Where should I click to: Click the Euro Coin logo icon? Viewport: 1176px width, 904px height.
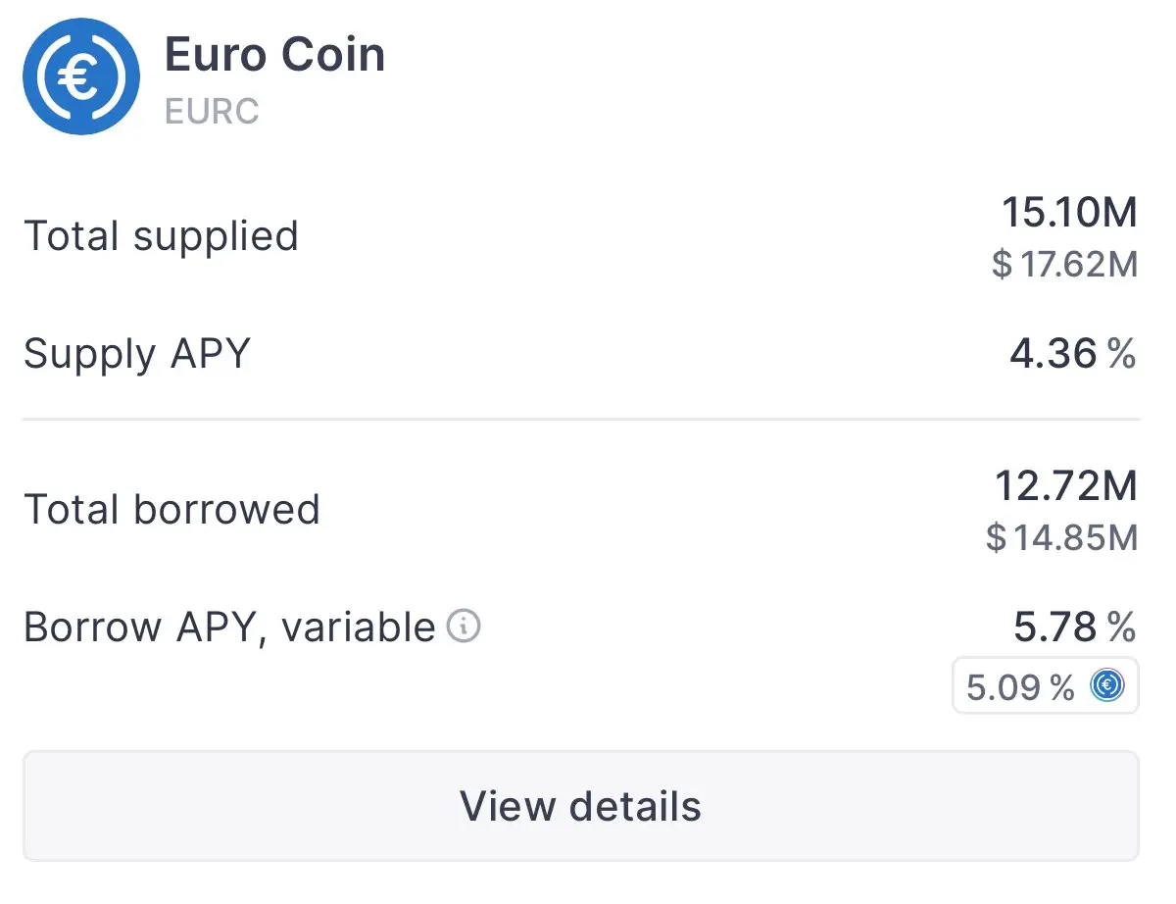79,78
